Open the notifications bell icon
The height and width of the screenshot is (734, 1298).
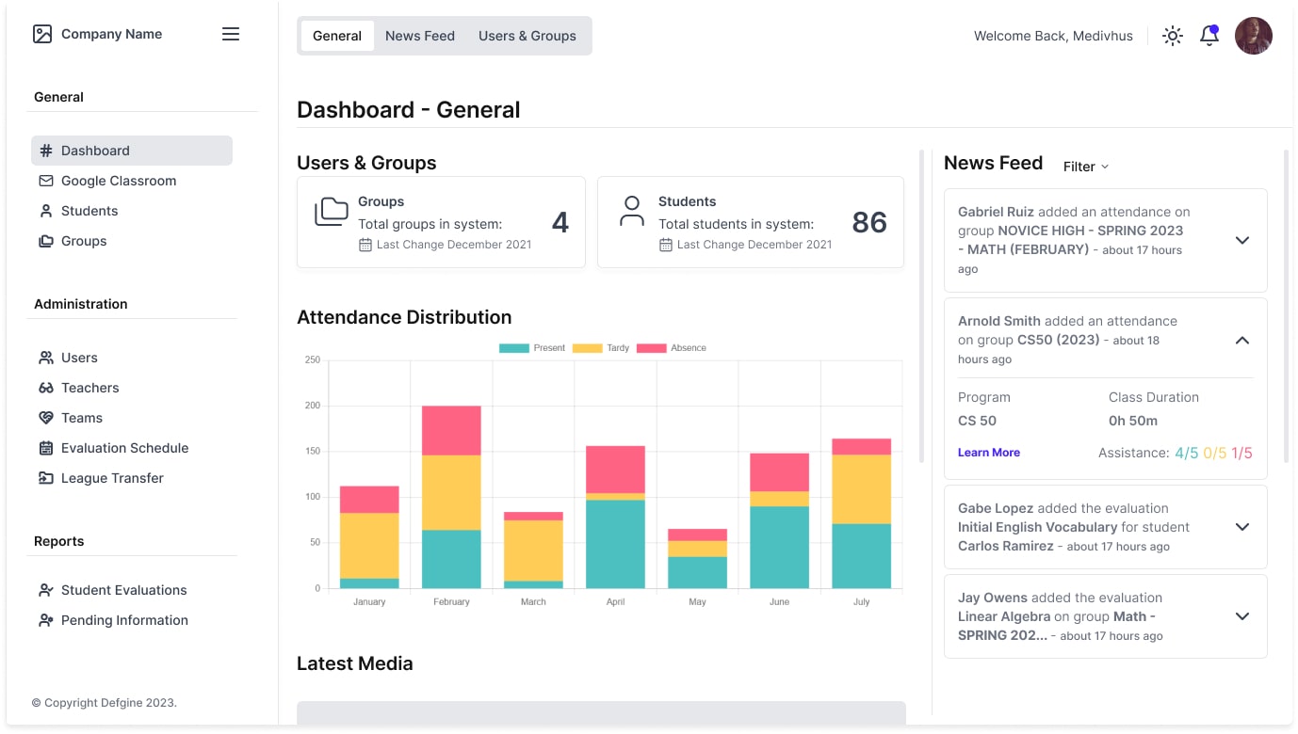(1209, 36)
